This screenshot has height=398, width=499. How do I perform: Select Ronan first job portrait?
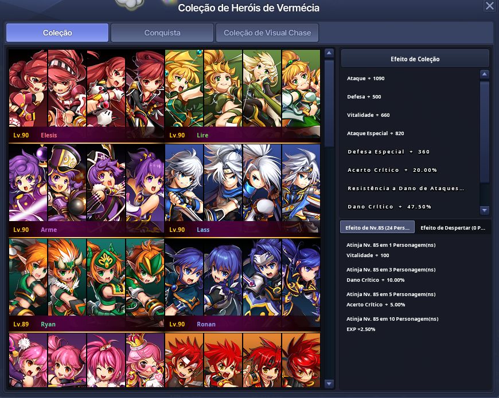click(184, 277)
